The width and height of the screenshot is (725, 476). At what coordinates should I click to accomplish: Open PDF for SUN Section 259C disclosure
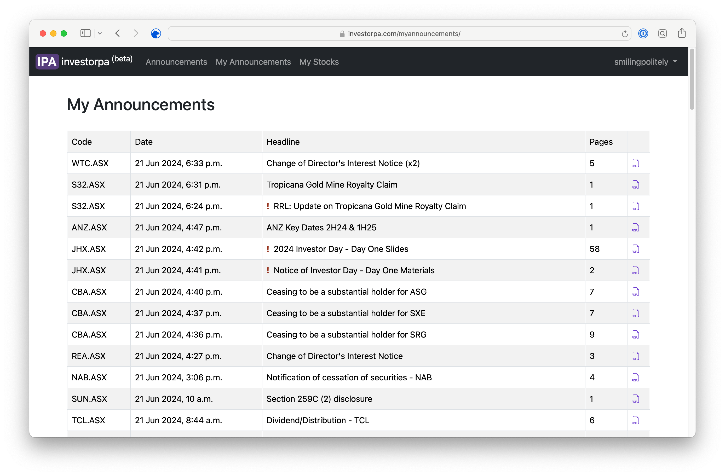click(x=635, y=399)
